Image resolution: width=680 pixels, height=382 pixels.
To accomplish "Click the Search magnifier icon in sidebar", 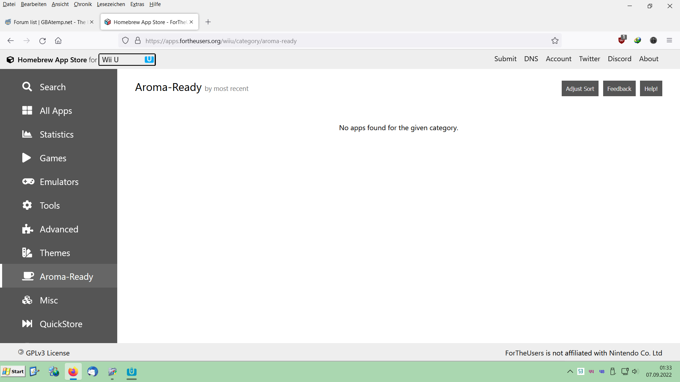I will coord(27,87).
